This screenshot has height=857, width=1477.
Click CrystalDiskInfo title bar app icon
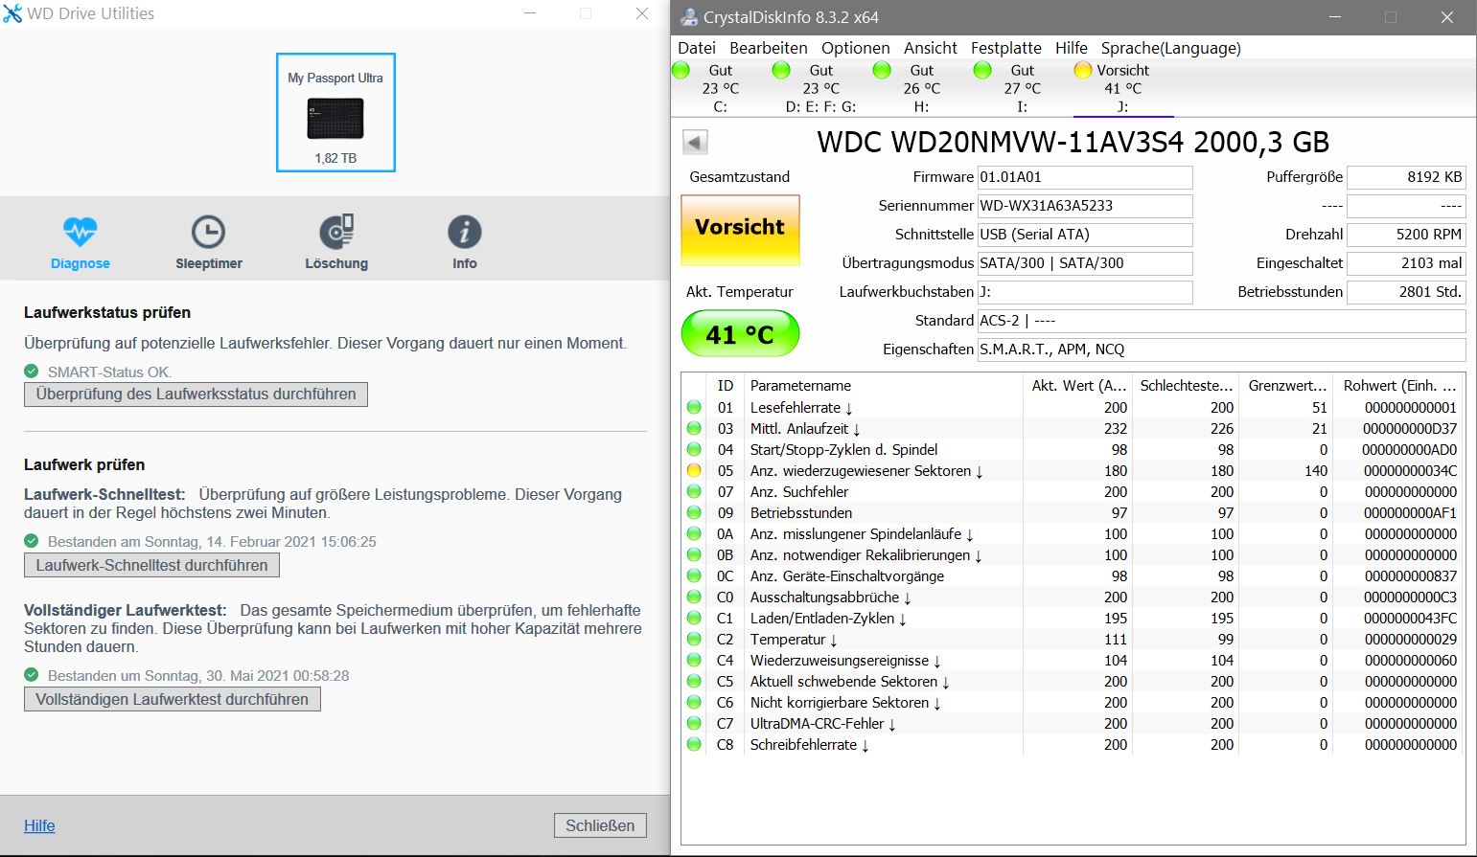tap(689, 17)
